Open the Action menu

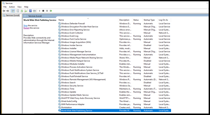pyautogui.click(x=12, y=7)
